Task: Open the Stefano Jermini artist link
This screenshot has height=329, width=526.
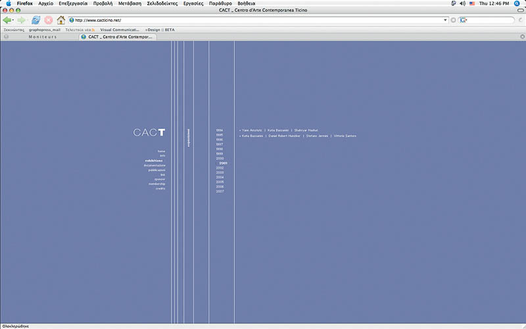Action: 317,136
